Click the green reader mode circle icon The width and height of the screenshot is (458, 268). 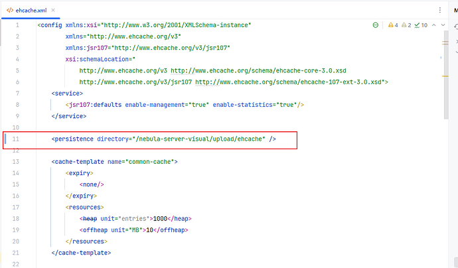coord(376,25)
